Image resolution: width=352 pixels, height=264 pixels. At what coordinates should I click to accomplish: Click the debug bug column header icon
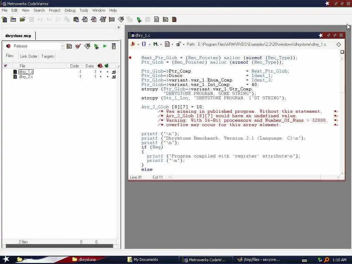point(100,66)
